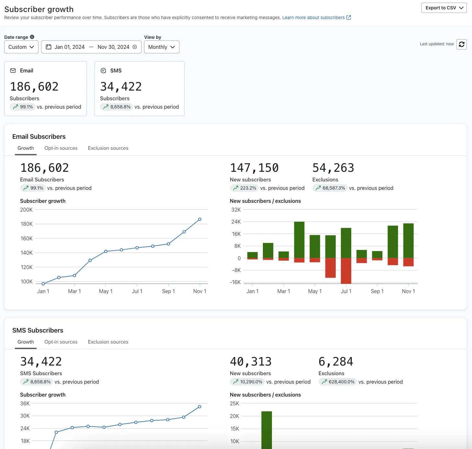The height and width of the screenshot is (449, 472).
Task: Click the refresh data icon near Last updated
Action: coord(462,44)
